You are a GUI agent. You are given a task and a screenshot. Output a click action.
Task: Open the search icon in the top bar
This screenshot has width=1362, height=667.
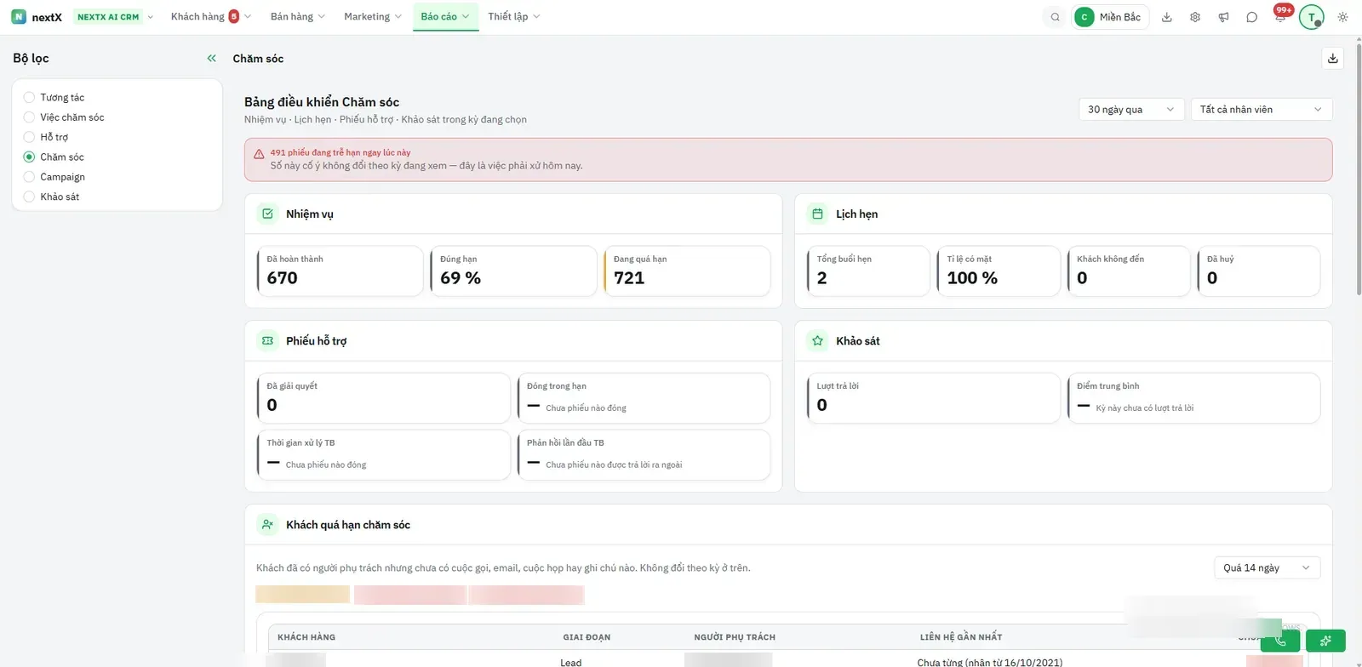1055,17
